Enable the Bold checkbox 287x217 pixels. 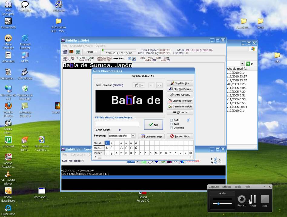(x=171, y=120)
